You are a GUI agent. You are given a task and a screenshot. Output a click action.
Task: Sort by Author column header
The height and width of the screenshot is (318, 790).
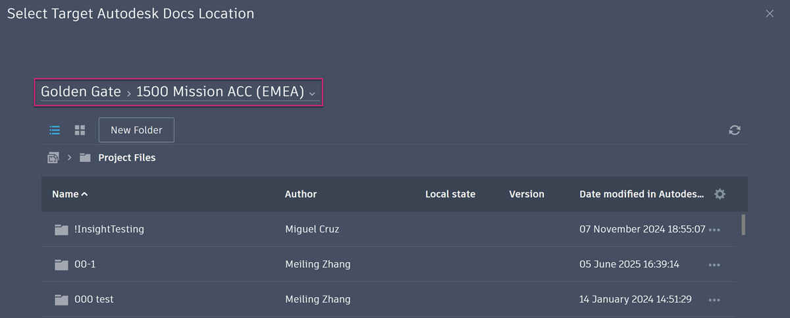(301, 194)
